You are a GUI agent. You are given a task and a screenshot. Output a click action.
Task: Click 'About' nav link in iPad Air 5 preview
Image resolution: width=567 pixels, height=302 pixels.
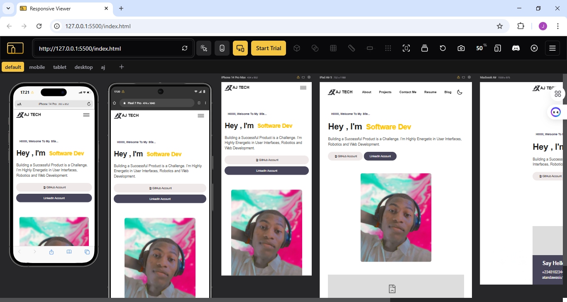367,92
